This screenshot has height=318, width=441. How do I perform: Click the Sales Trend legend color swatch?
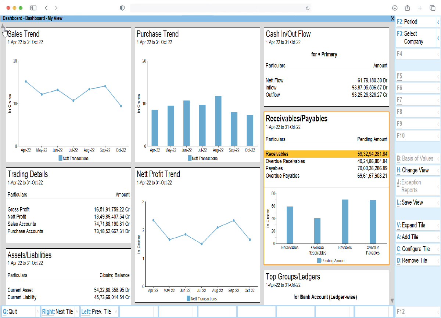click(60, 158)
